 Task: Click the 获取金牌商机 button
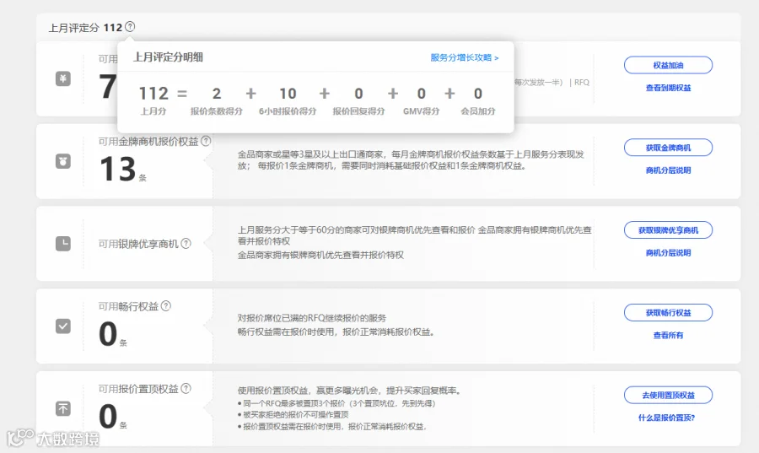[x=668, y=148]
